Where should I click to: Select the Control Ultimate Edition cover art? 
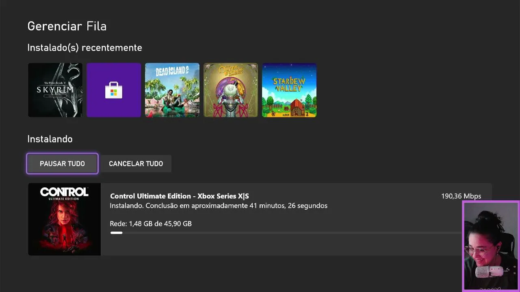click(64, 219)
